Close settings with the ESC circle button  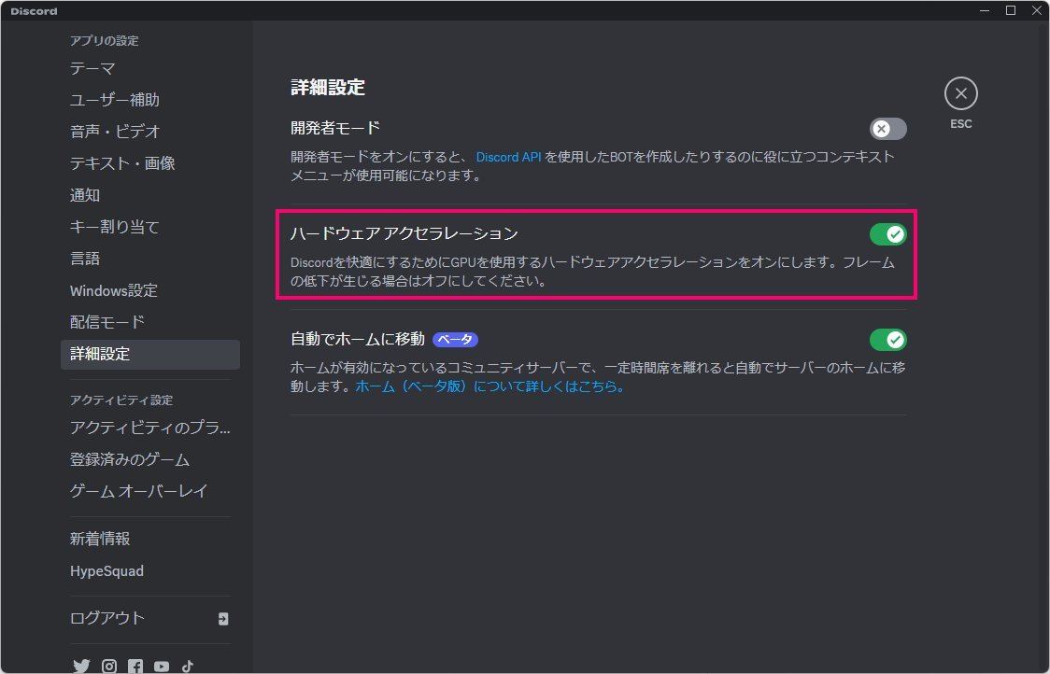click(961, 93)
